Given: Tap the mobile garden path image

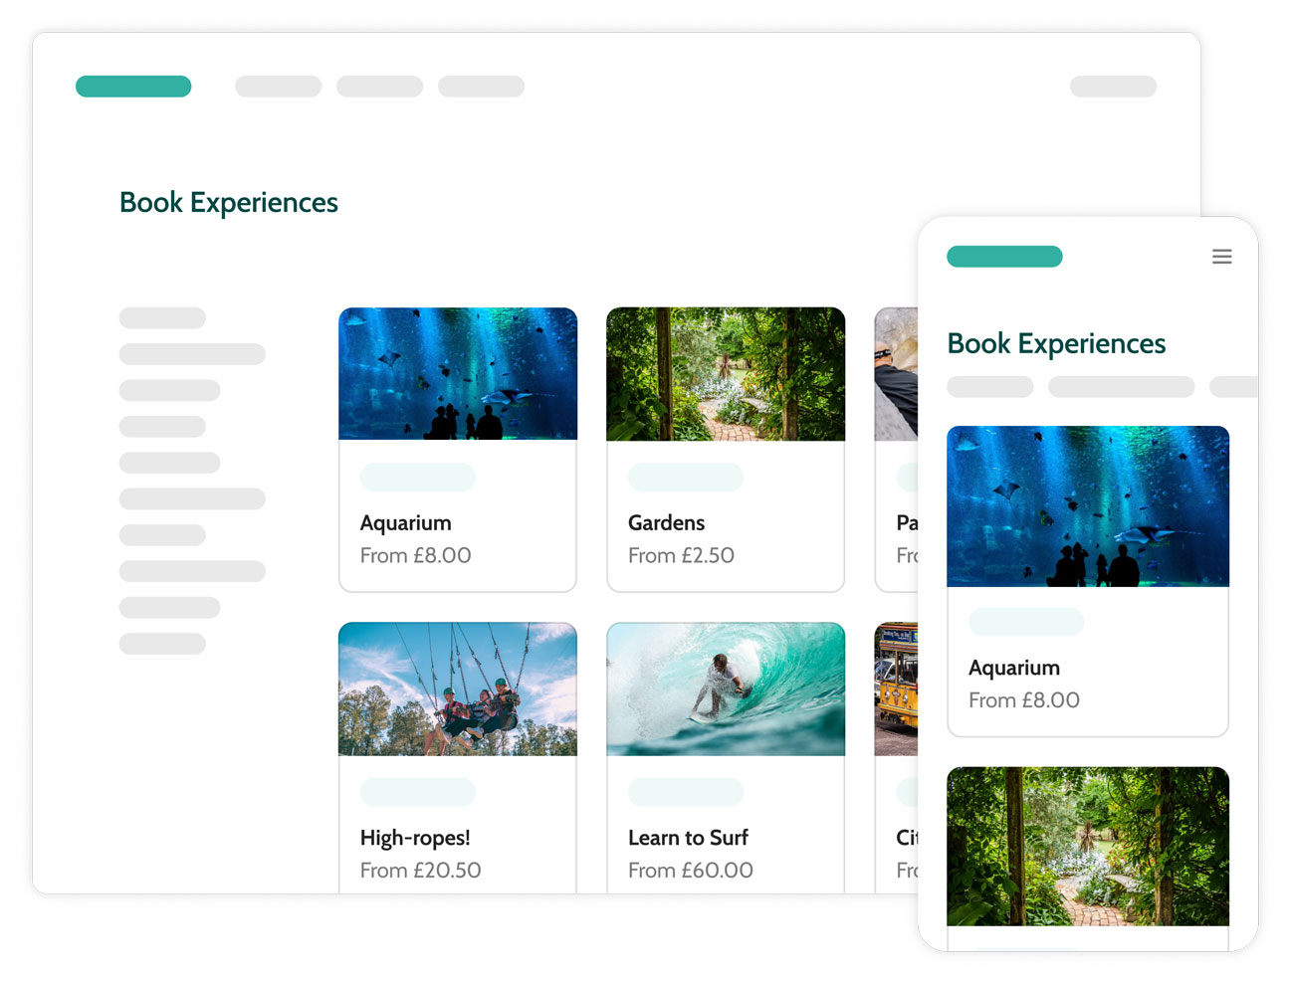Looking at the screenshot, I should point(1088,846).
